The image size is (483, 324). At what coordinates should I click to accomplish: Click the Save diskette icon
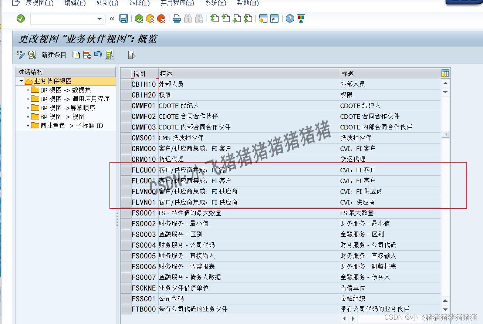pyautogui.click(x=124, y=18)
